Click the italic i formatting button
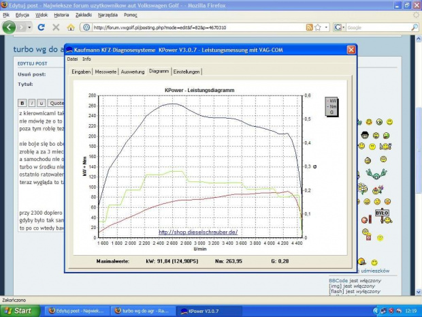 pos(32,103)
